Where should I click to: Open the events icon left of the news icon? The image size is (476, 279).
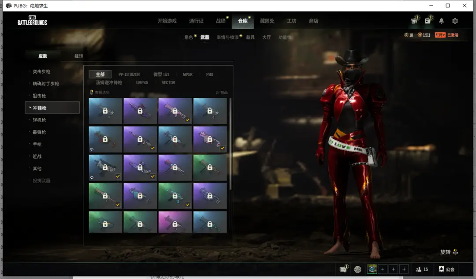point(414,21)
